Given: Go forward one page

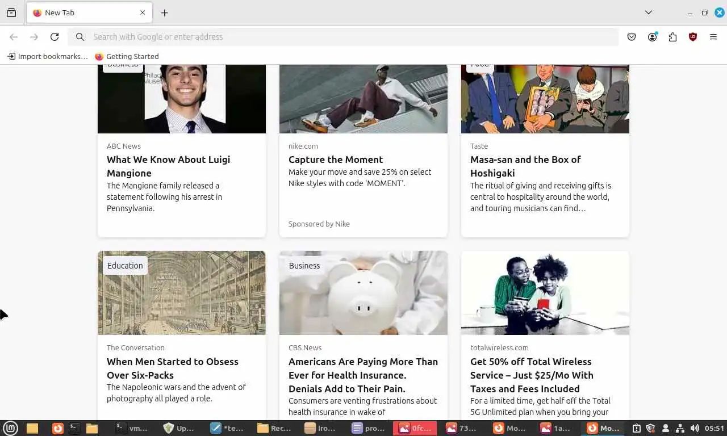Looking at the screenshot, I should (34, 37).
